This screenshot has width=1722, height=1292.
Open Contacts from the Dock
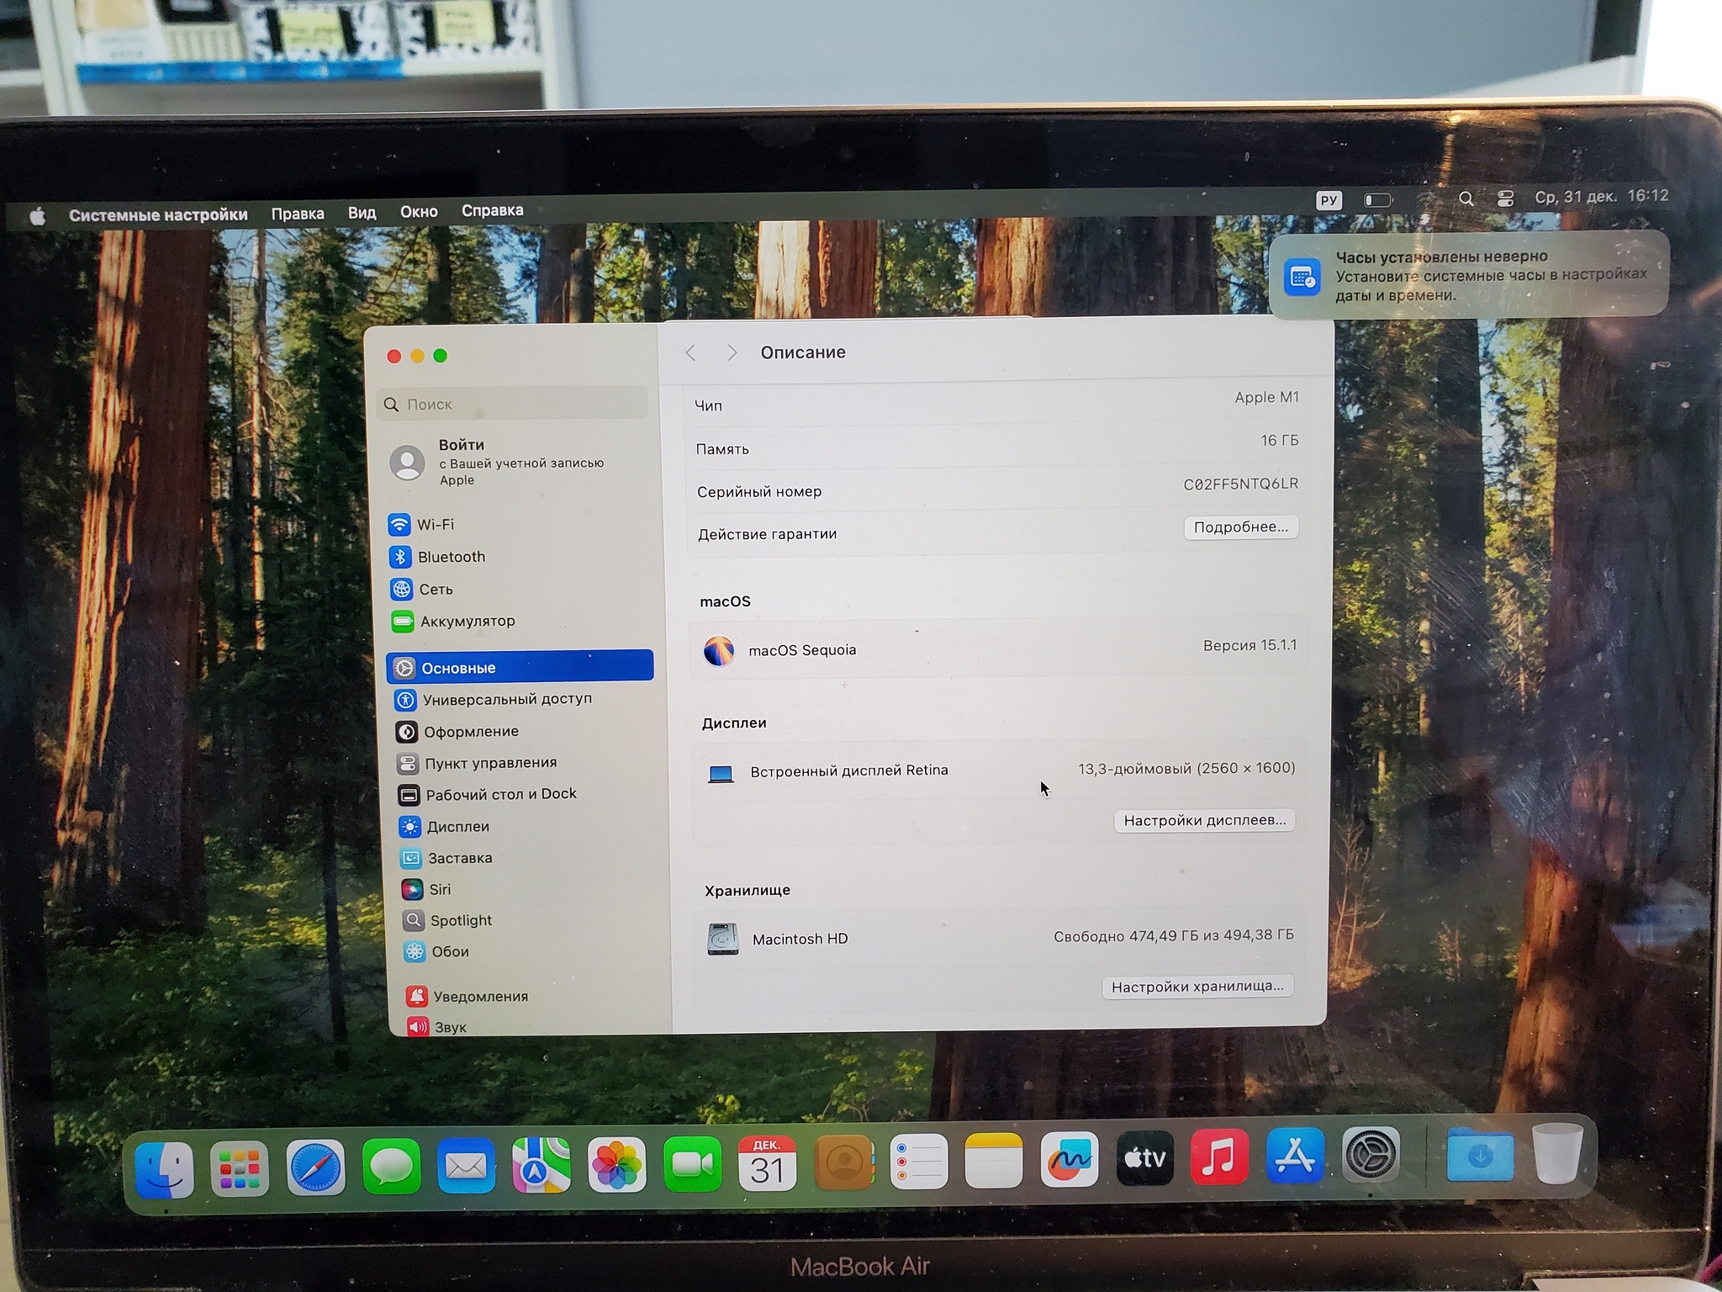click(843, 1163)
